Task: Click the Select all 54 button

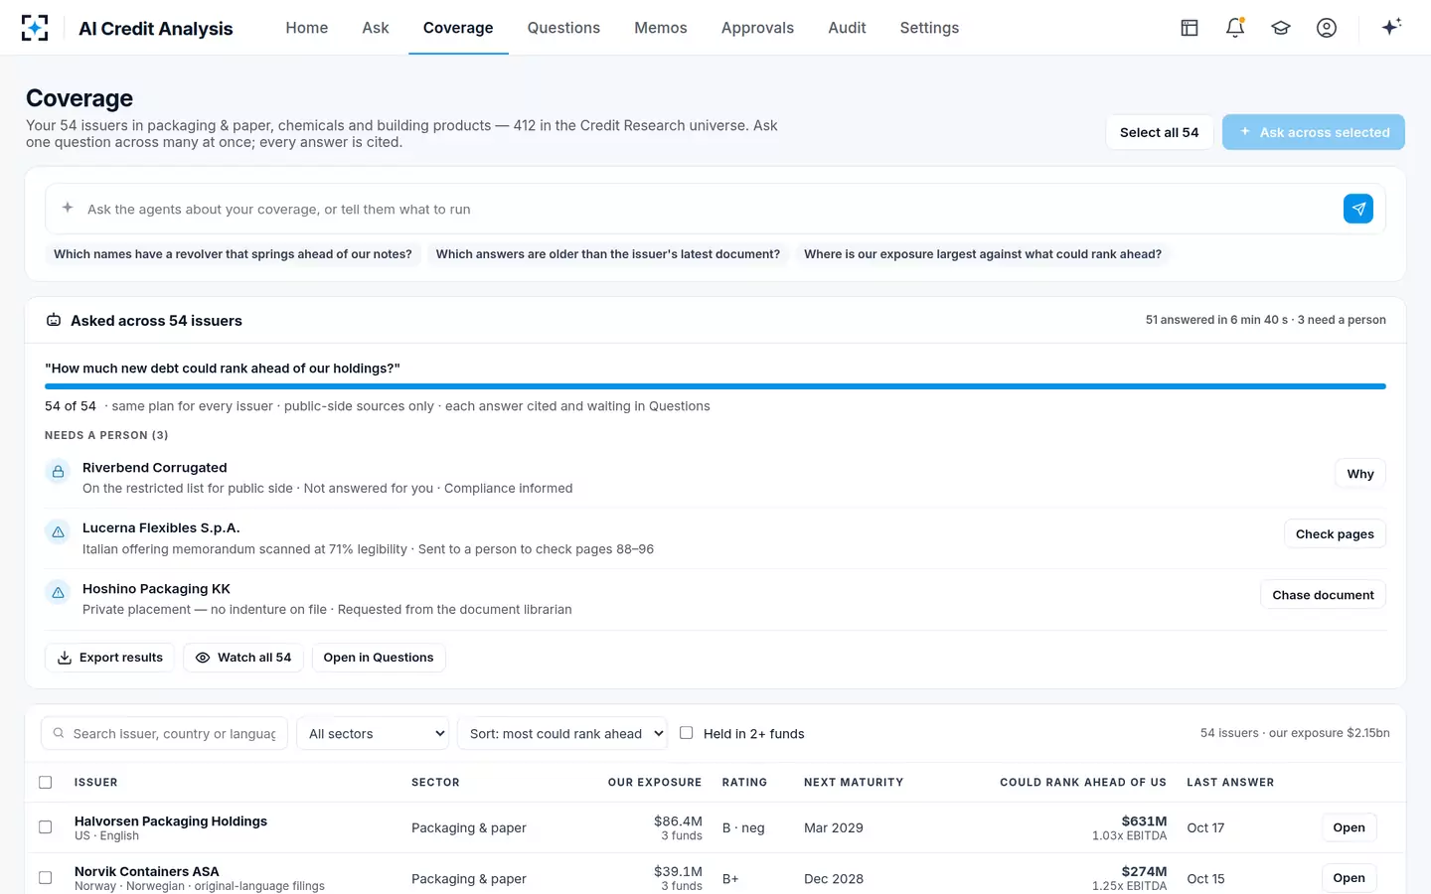Action: tap(1159, 132)
